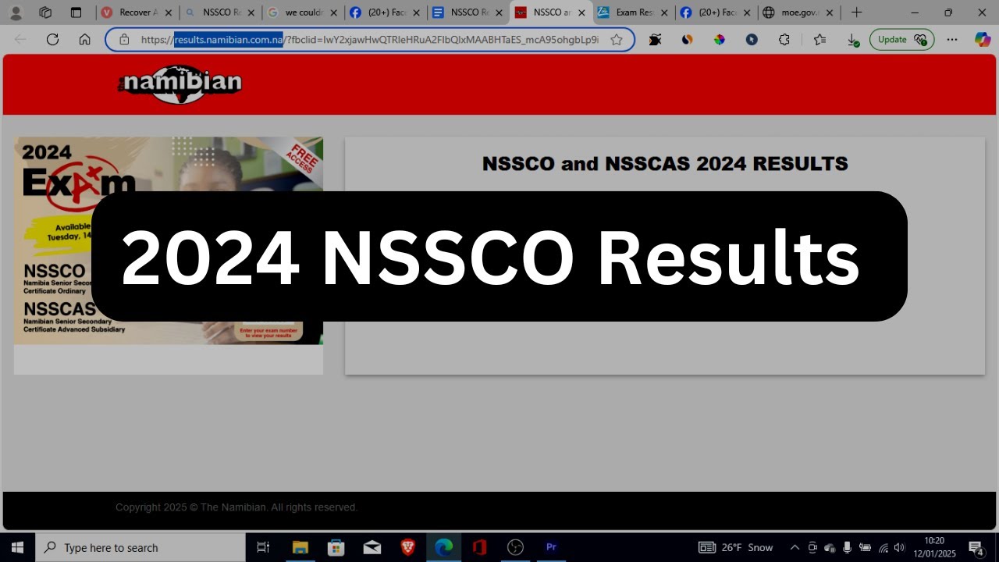The image size is (999, 562).
Task: Click the Type here to search box
Action: point(140,547)
